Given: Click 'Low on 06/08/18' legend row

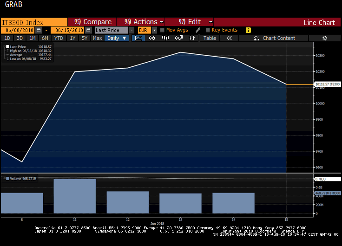Looking at the screenshot, I should 30,59.
